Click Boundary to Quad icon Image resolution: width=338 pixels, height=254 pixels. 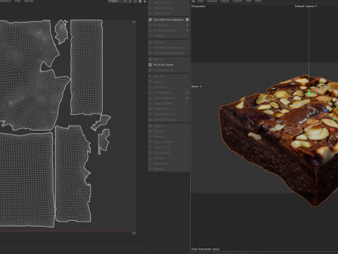coord(151,120)
